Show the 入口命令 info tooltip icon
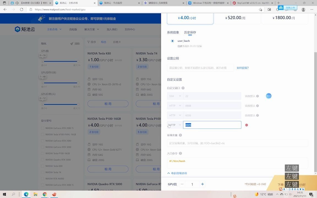Viewport: 317px width, 198px height. pos(180,153)
